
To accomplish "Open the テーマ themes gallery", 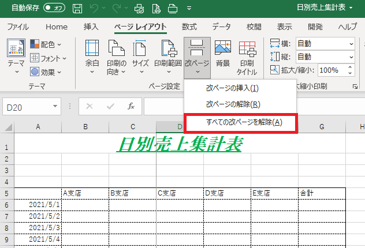I will [16, 58].
